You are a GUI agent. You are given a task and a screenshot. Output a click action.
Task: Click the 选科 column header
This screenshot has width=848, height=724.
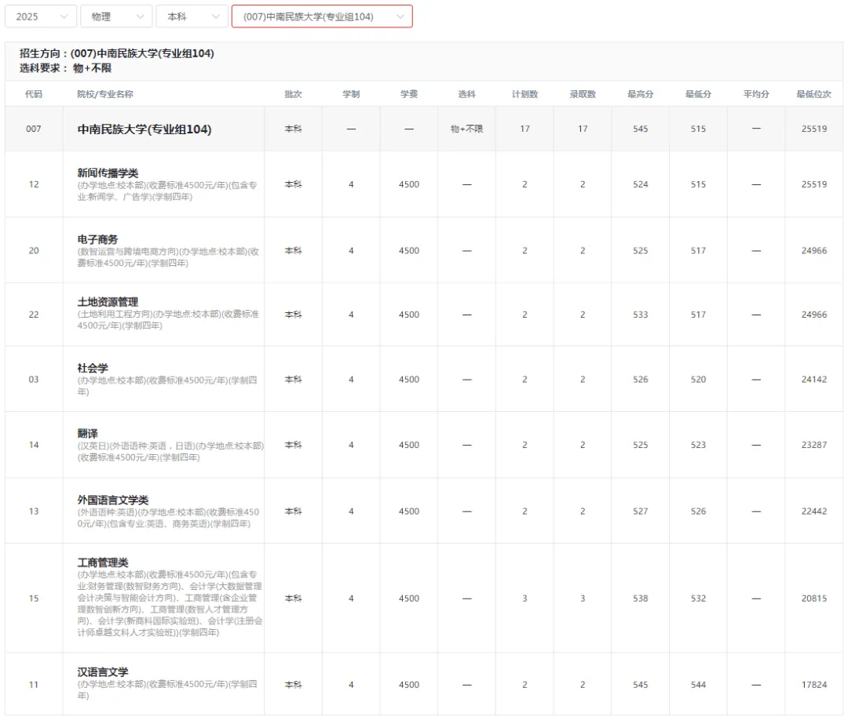[466, 94]
